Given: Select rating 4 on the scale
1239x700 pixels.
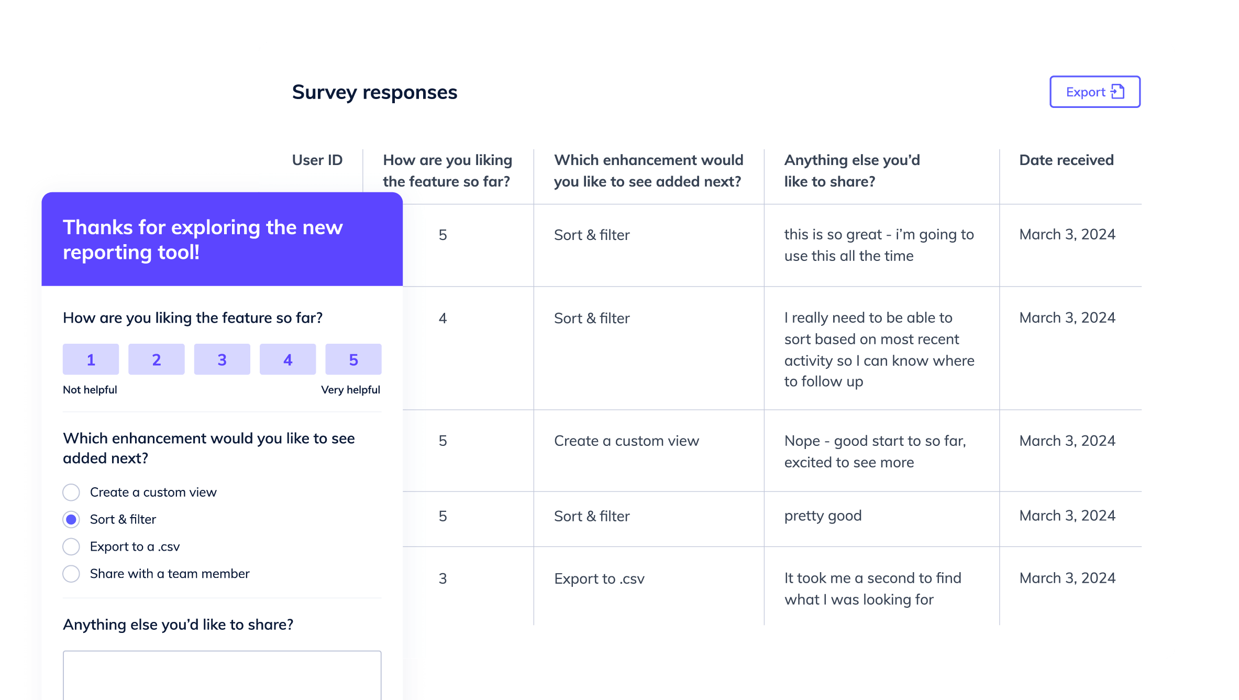Looking at the screenshot, I should (288, 359).
